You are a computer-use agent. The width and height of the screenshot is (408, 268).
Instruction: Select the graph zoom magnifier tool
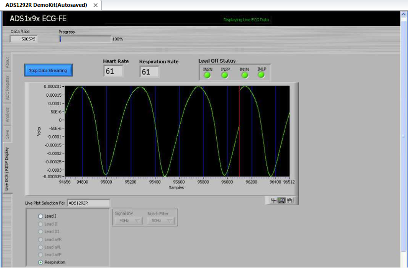point(282,200)
